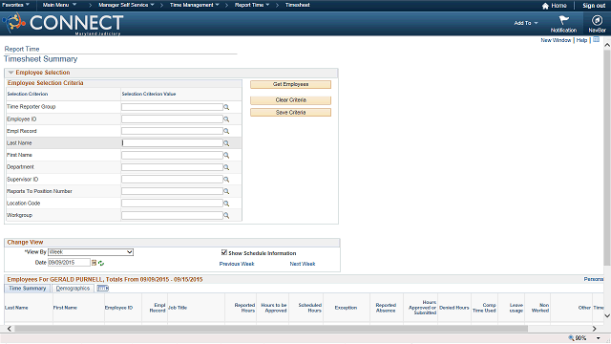Open the New Window link
611x344 pixels.
[556, 40]
